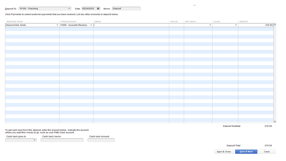Click the Chk No. column header
This screenshot has width=286, height=161.
coord(174,21)
